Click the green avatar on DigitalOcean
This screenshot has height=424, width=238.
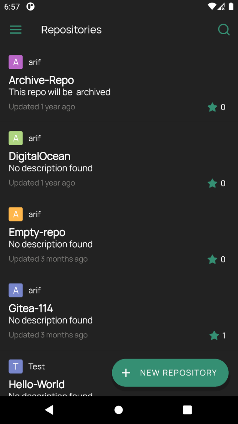16,138
